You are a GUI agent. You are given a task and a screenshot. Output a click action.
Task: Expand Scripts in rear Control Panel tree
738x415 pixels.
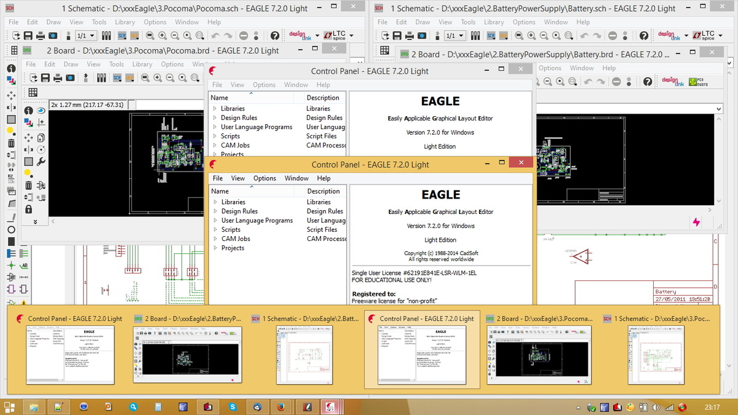click(x=215, y=136)
